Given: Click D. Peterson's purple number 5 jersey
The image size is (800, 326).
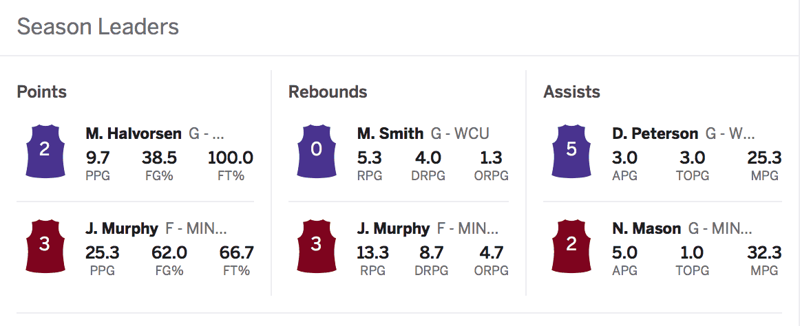Looking at the screenshot, I should coord(571,151).
